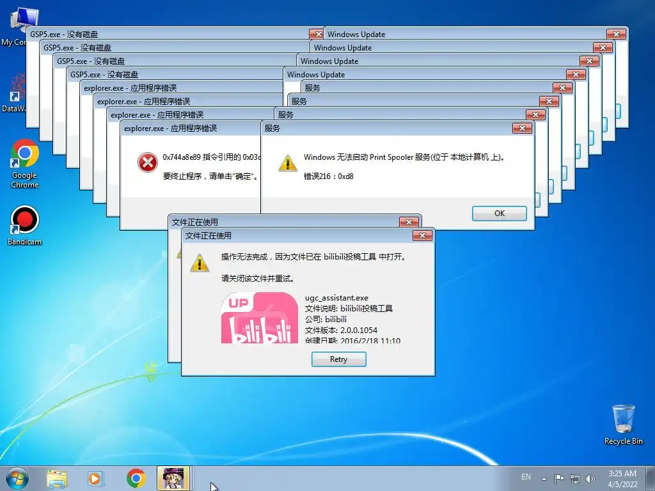Click the ugc_assistant.exe file name text
The height and width of the screenshot is (491, 655).
[336, 298]
